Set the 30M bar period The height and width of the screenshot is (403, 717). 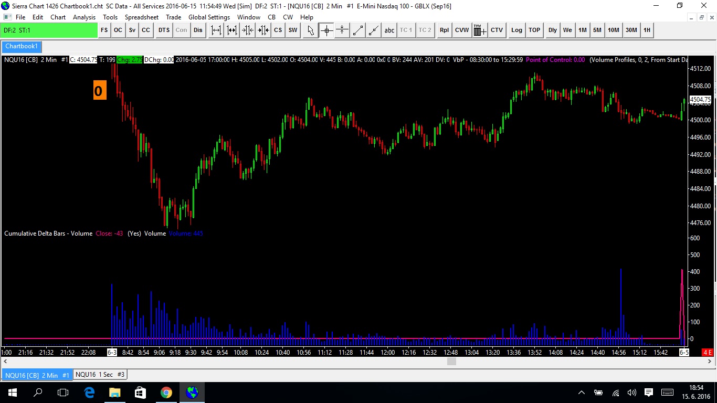coord(631,30)
